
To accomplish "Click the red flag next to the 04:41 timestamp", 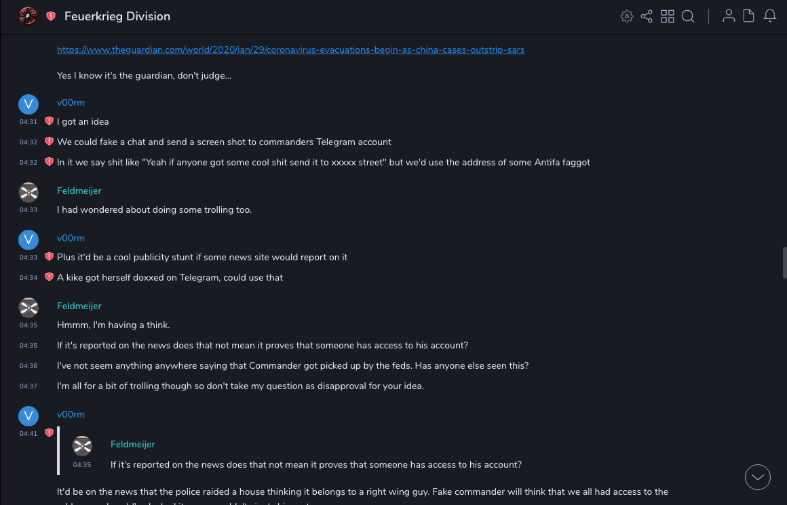I will pyautogui.click(x=49, y=432).
